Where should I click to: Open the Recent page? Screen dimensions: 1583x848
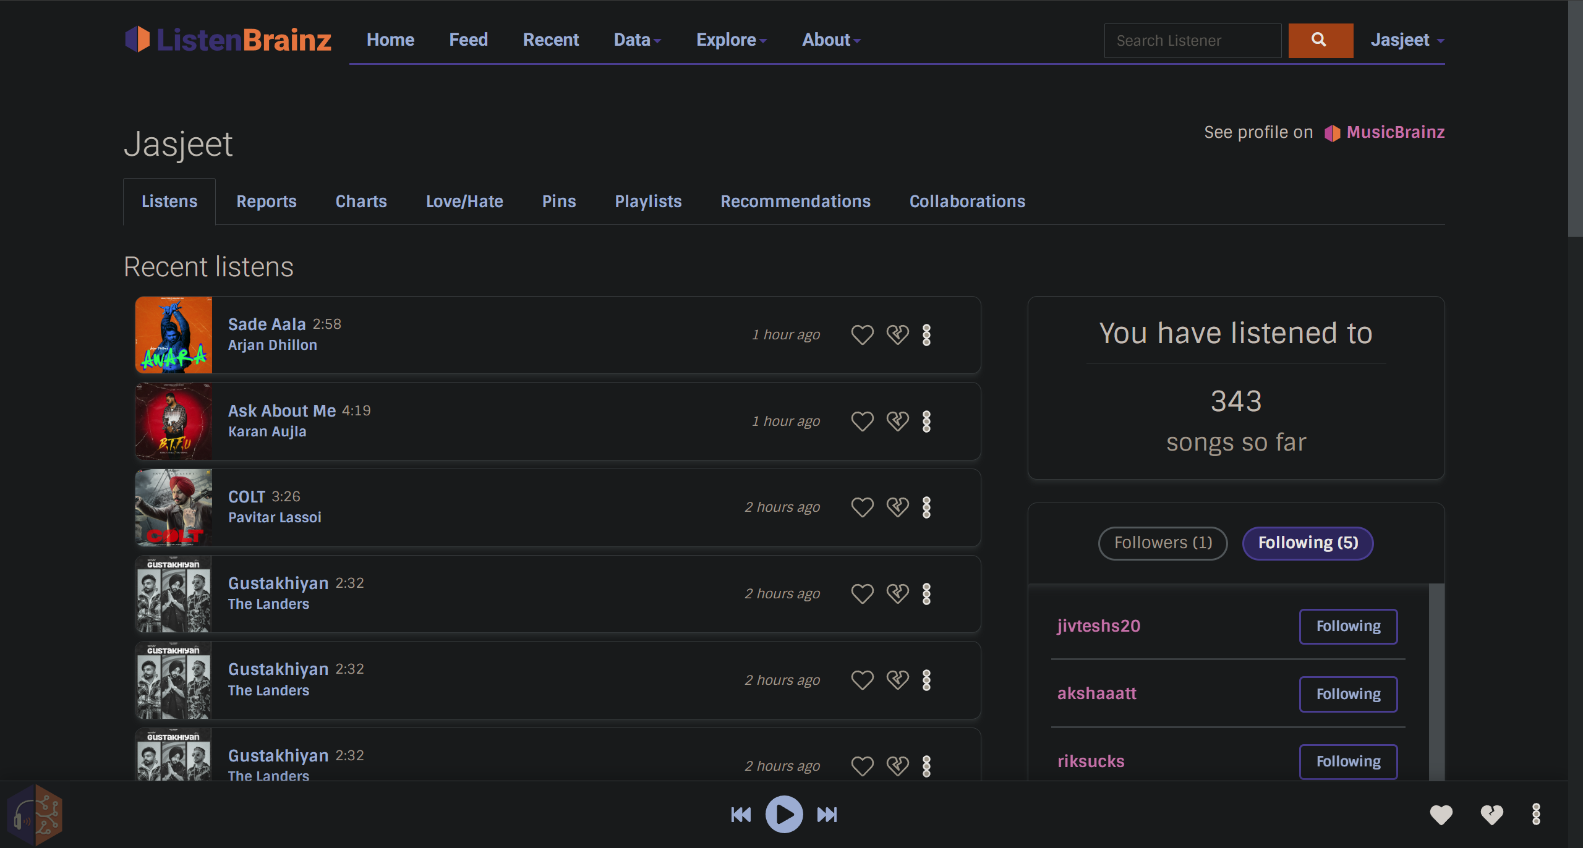tap(551, 40)
